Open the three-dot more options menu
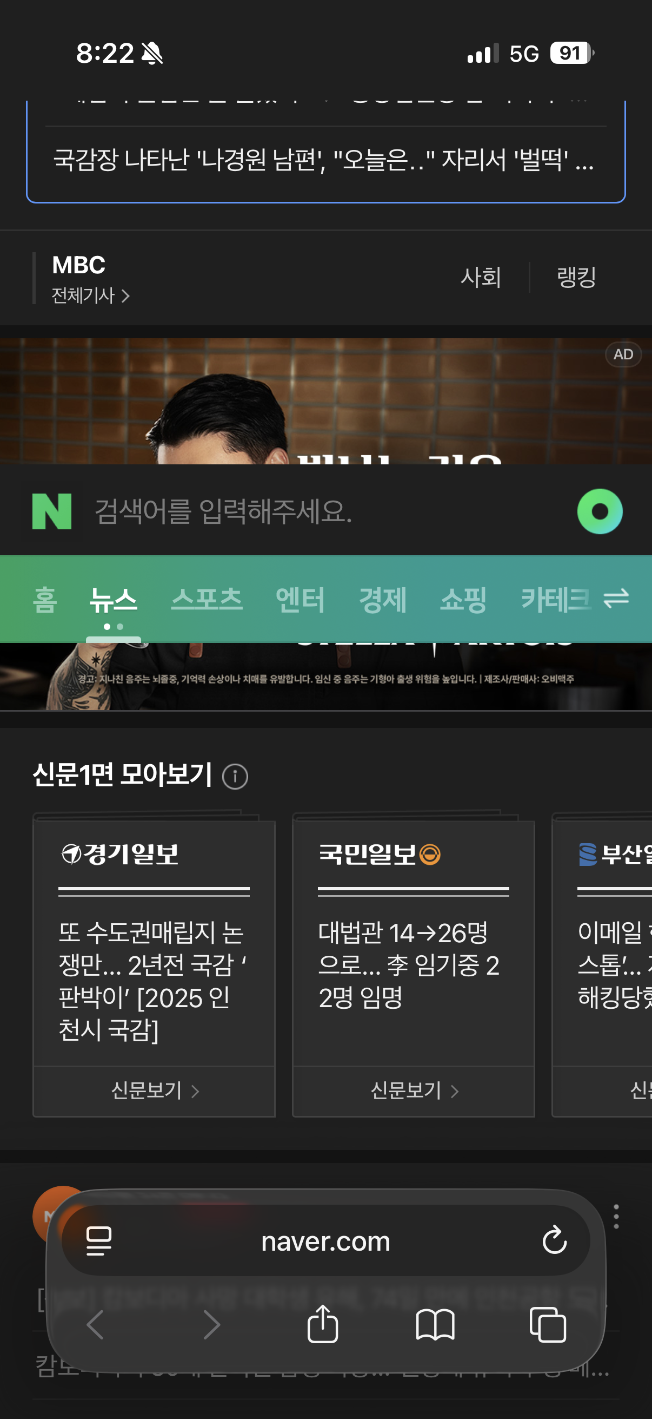This screenshot has height=1419, width=652. (616, 1216)
